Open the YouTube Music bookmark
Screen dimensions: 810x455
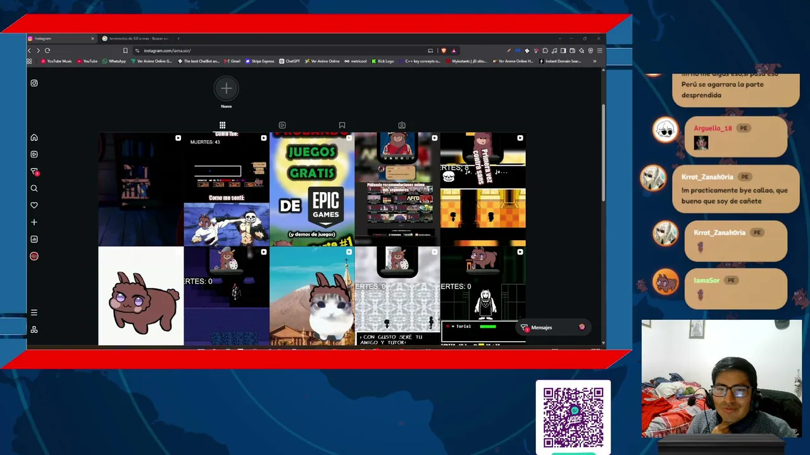pos(57,61)
